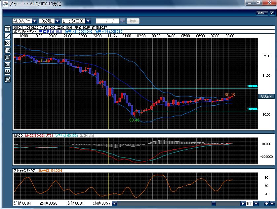Click the upper cyan horizontal line tag

pos(253,86)
